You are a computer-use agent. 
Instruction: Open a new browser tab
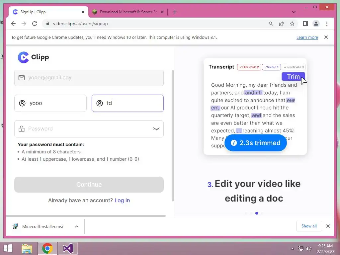pyautogui.click(x=175, y=12)
